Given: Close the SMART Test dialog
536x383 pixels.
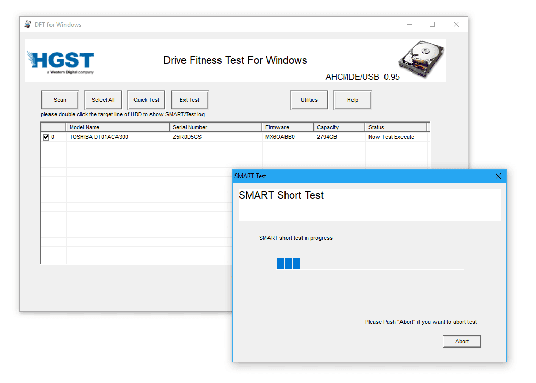Looking at the screenshot, I should [x=498, y=176].
